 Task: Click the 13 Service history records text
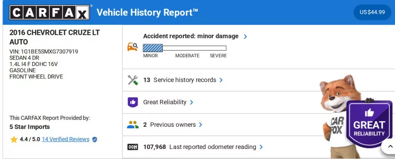pos(179,80)
